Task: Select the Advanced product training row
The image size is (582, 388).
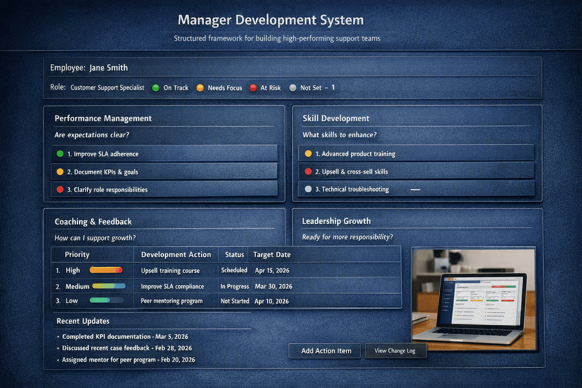Action: click(416, 153)
